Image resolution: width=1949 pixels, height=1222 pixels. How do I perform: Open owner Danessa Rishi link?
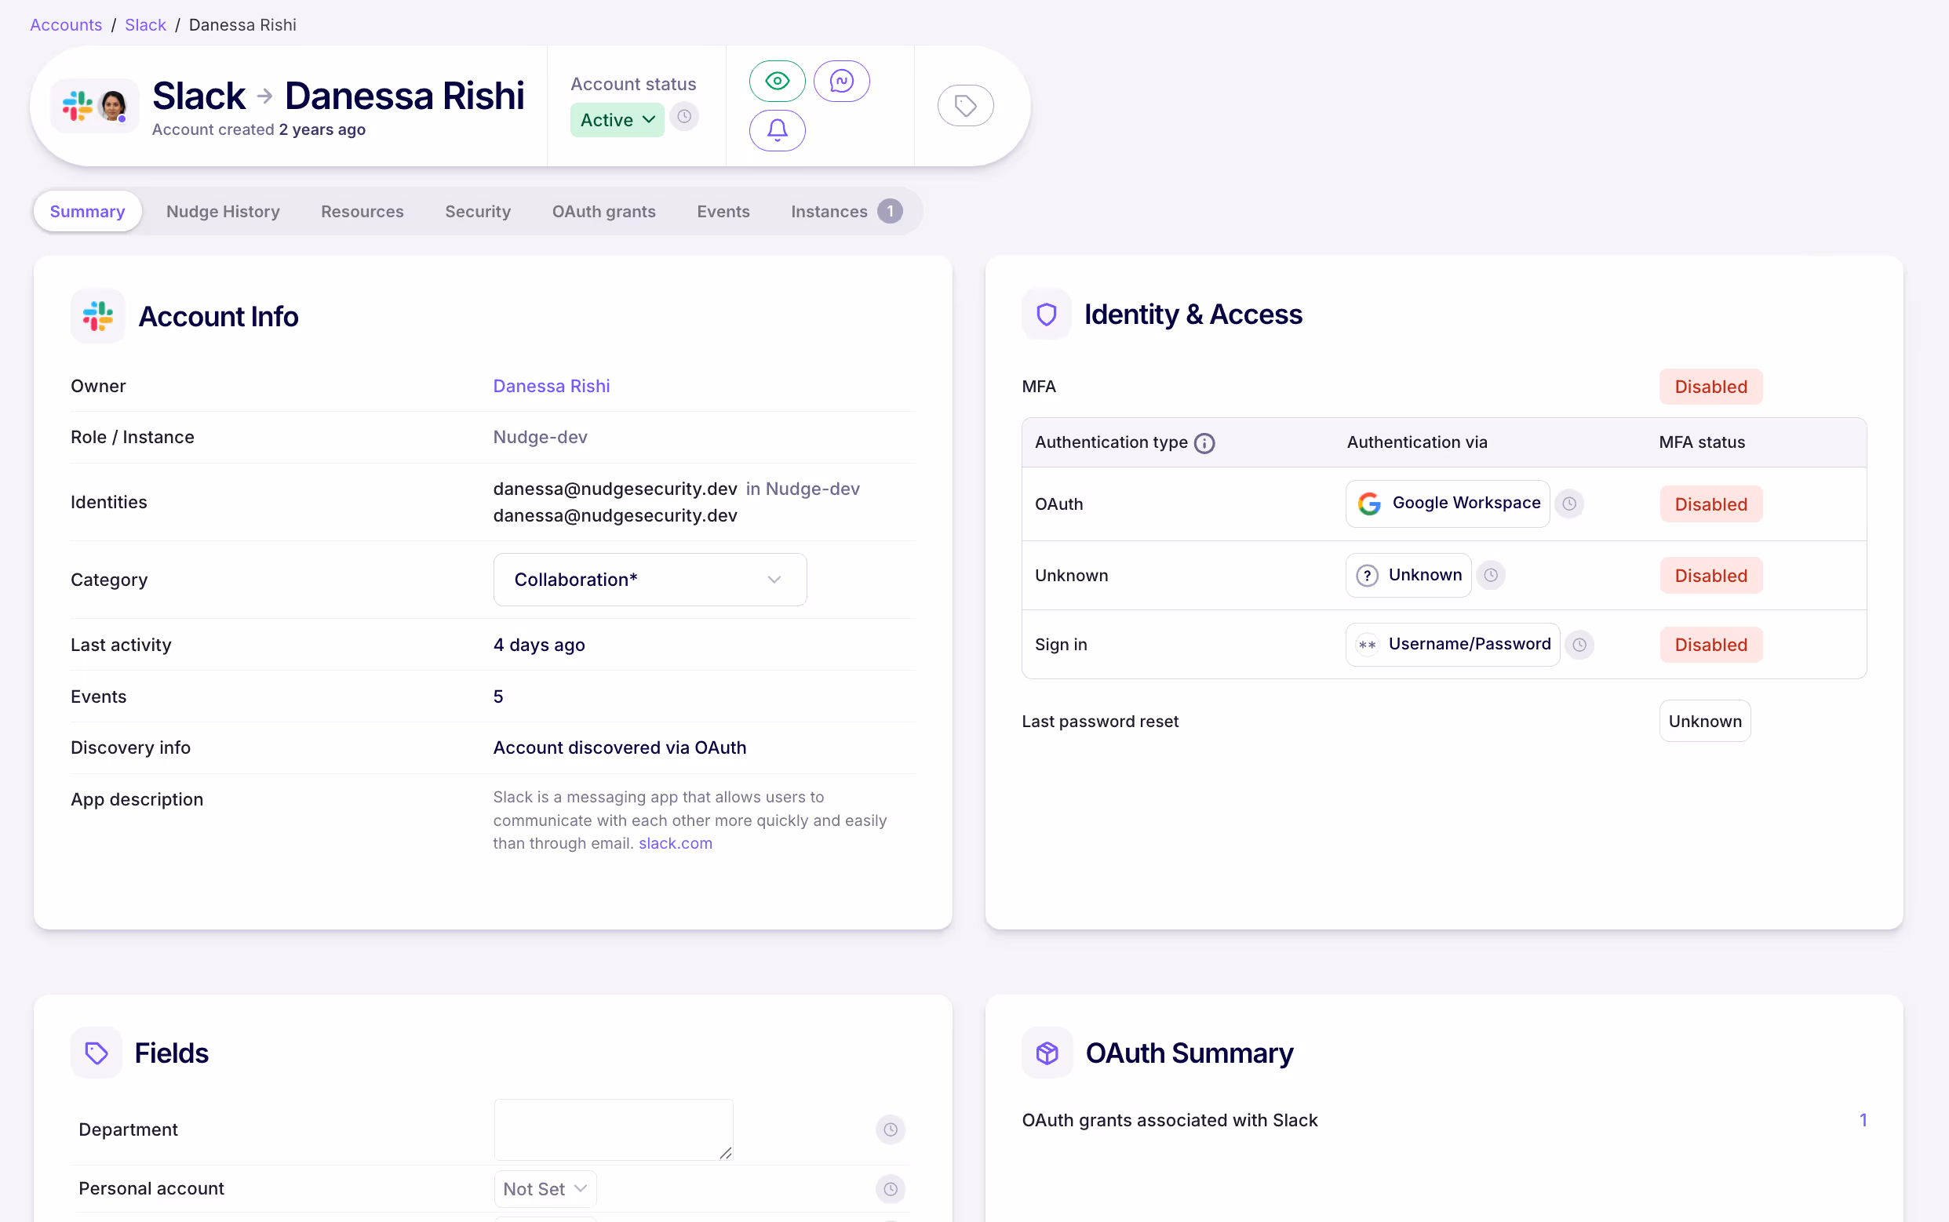click(552, 387)
